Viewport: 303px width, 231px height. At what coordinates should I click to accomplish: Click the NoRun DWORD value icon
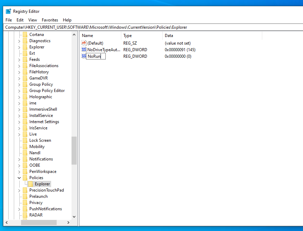[x=83, y=56]
